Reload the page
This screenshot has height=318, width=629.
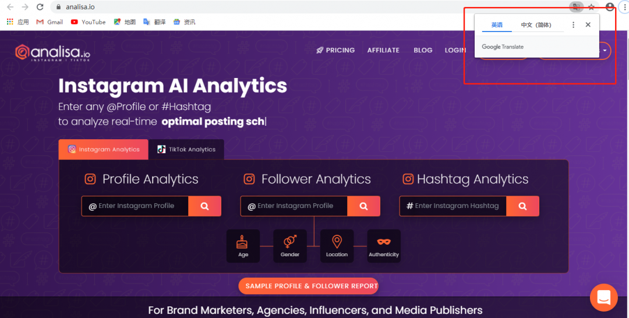[x=40, y=7]
